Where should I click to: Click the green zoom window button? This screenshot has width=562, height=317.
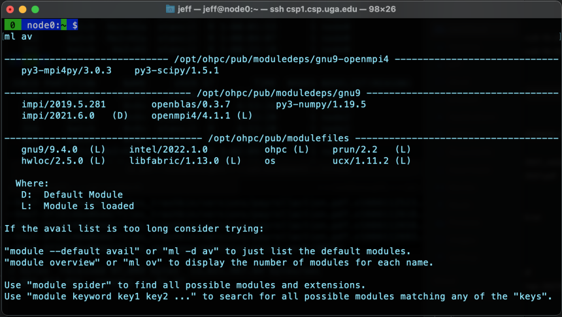[35, 9]
